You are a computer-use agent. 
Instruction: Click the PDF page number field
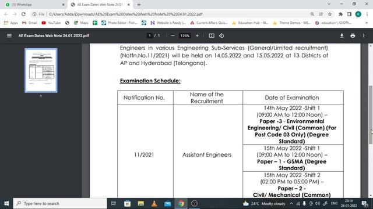(150, 35)
